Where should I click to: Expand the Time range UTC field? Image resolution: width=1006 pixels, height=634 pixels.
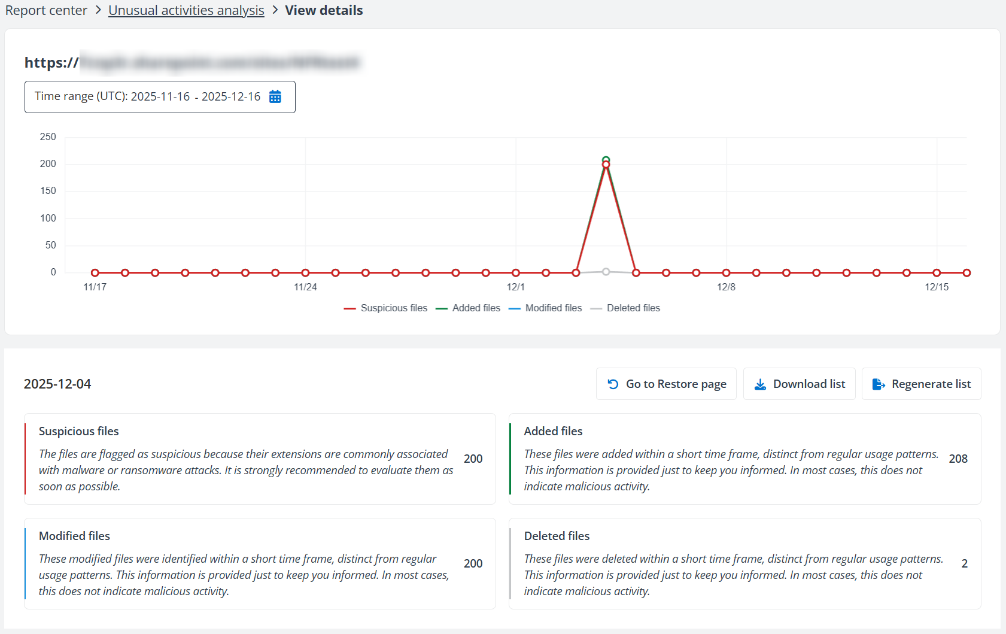(x=160, y=96)
